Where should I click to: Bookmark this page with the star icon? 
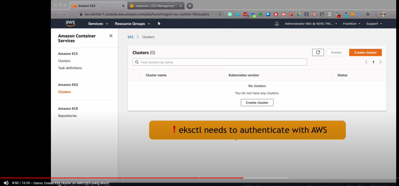point(220,14)
